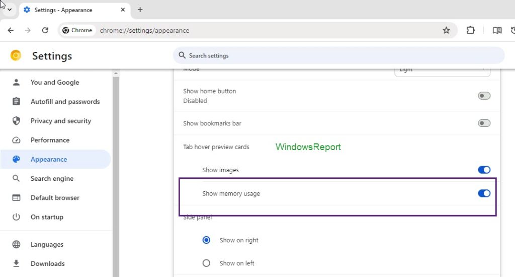Click the Show bookmarks bar label
The width and height of the screenshot is (515, 277).
[212, 123]
